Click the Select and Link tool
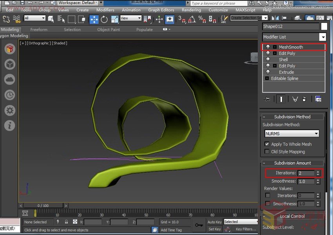The height and width of the screenshot is (235, 333). click(x=6, y=19)
